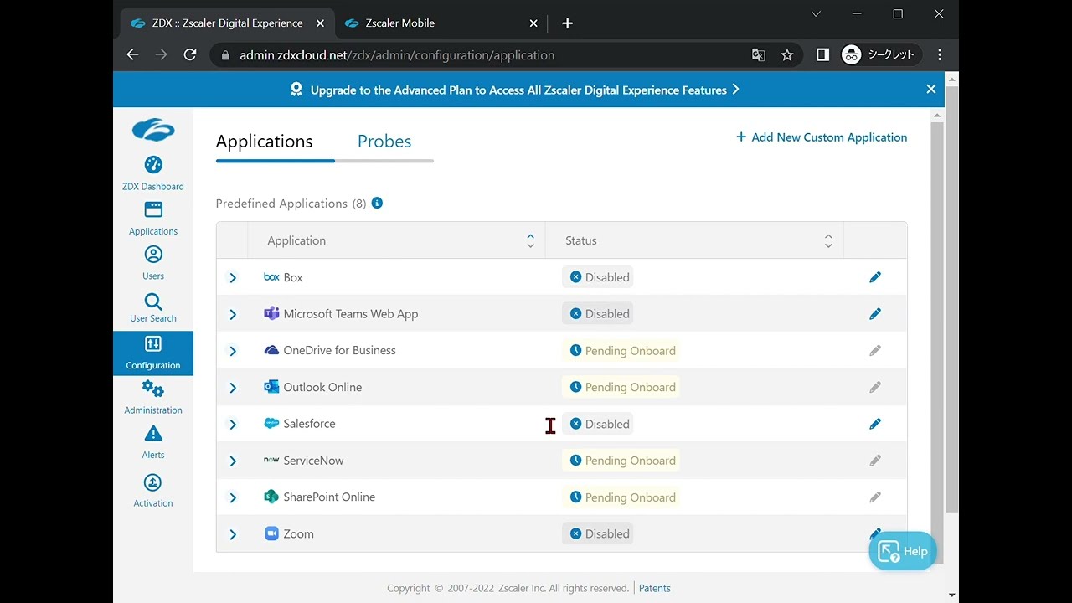
Task: Open the ZDX Dashboard sidebar icon
Action: tap(153, 165)
